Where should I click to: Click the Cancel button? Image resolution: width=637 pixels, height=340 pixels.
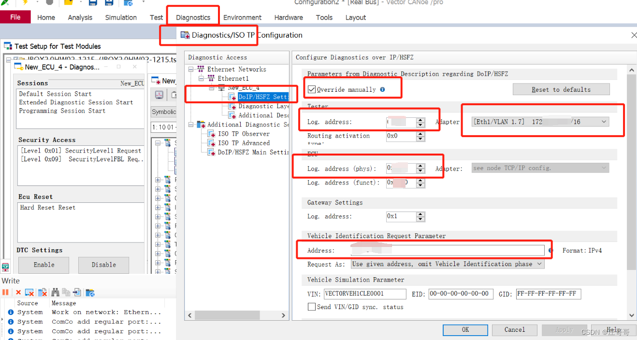click(515, 330)
